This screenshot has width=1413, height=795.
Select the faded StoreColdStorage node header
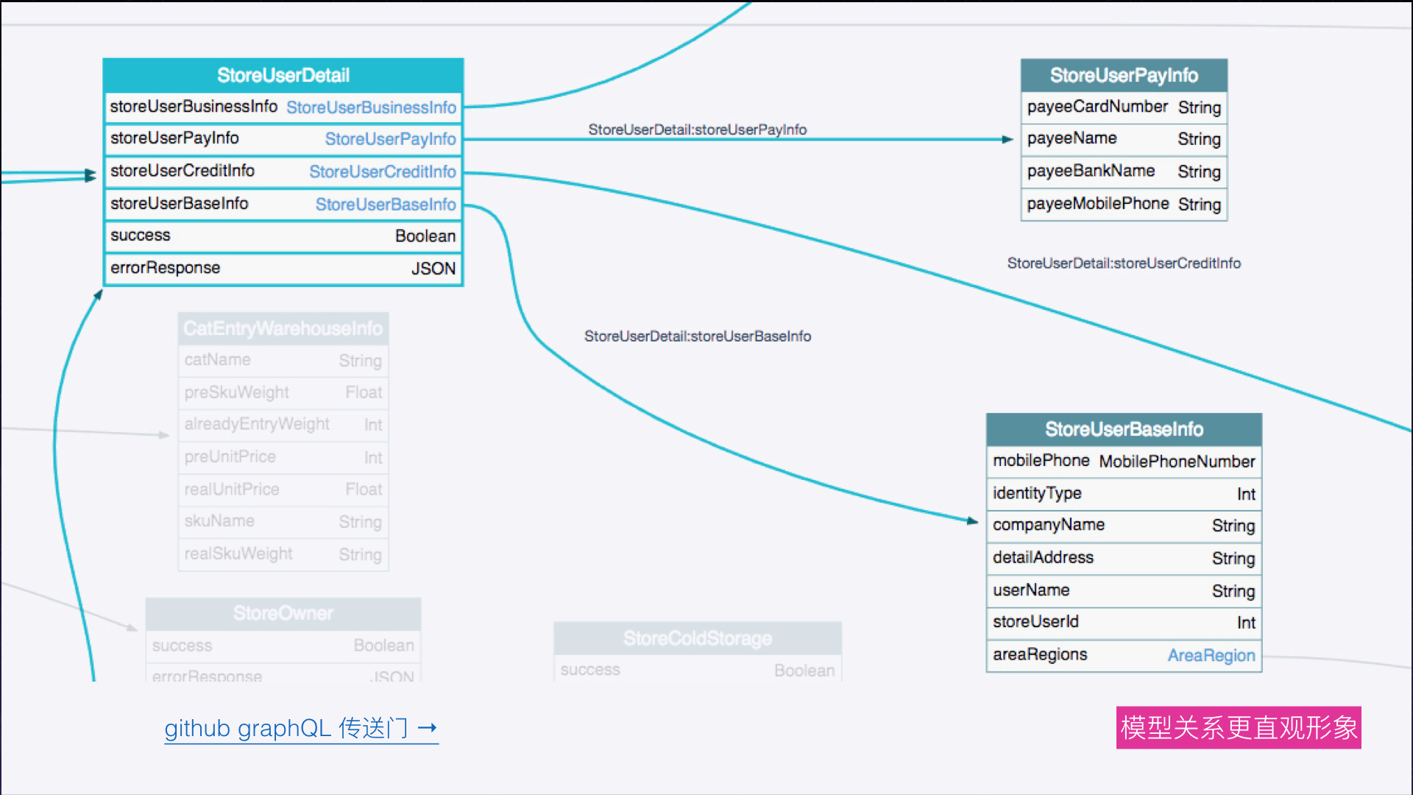(697, 638)
